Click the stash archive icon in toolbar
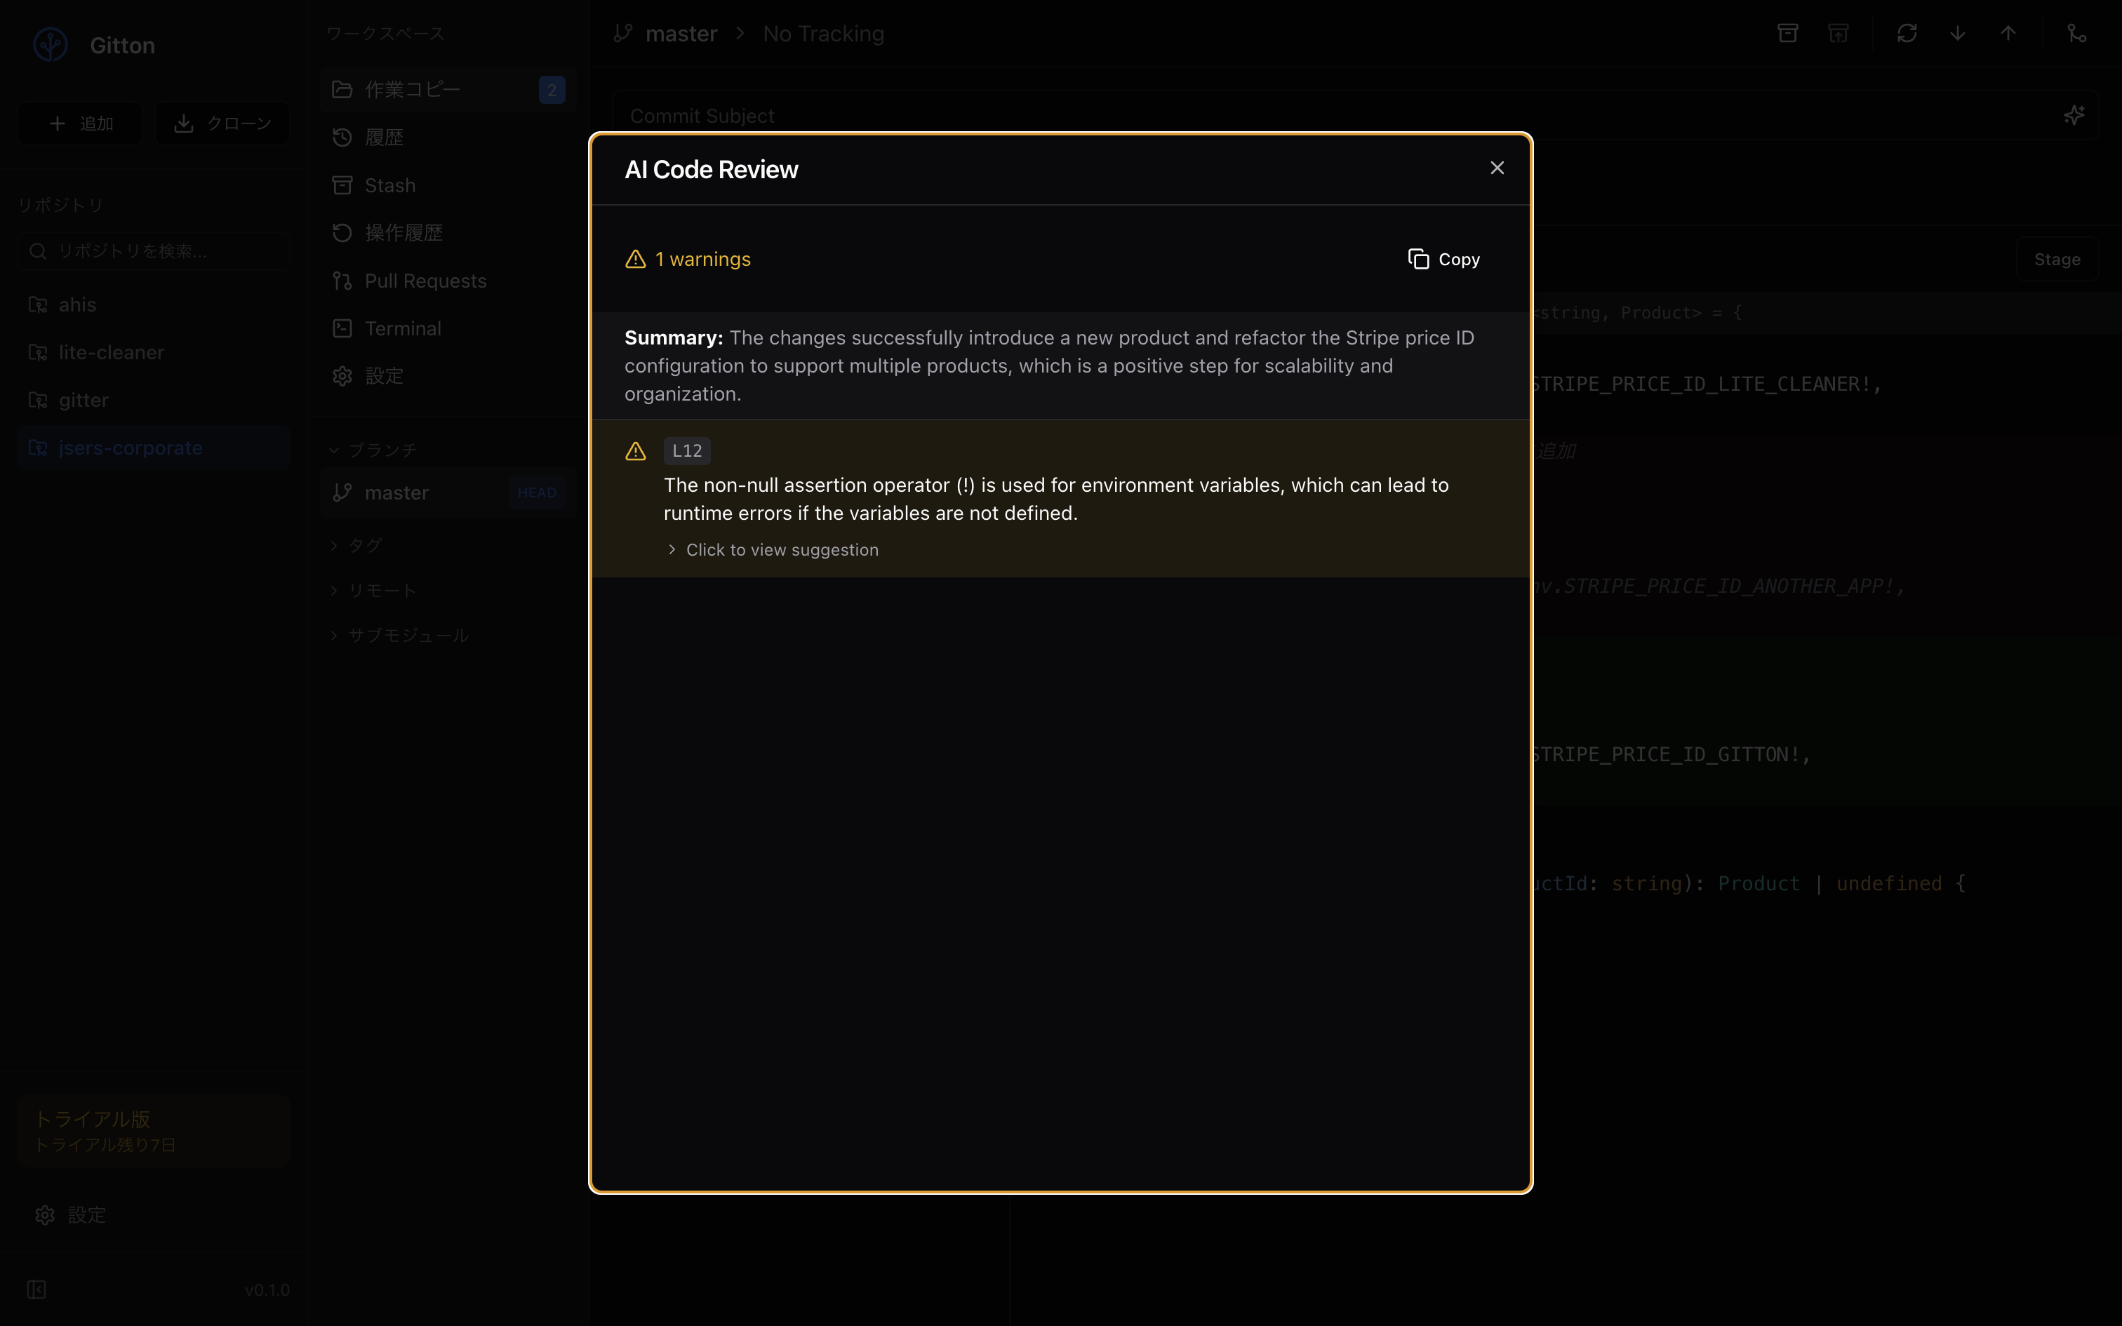The image size is (2122, 1326). pyautogui.click(x=1787, y=34)
